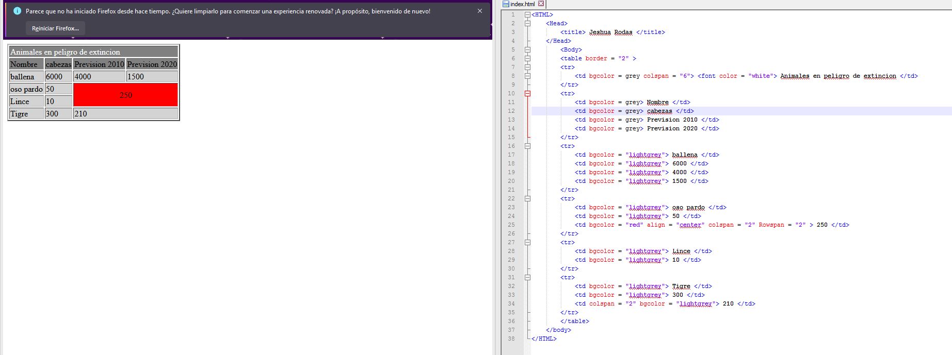Toggle the red fold marker on line 10

coord(527,93)
